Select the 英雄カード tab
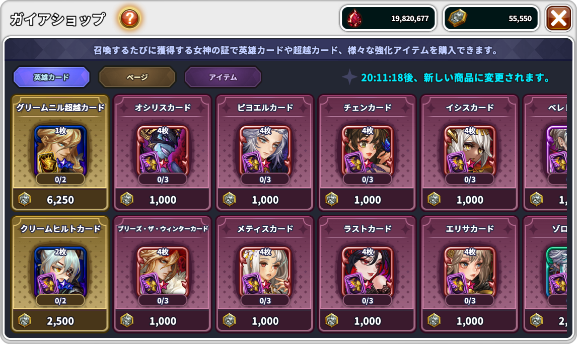Viewport: 577px width, 344px height. (51, 77)
